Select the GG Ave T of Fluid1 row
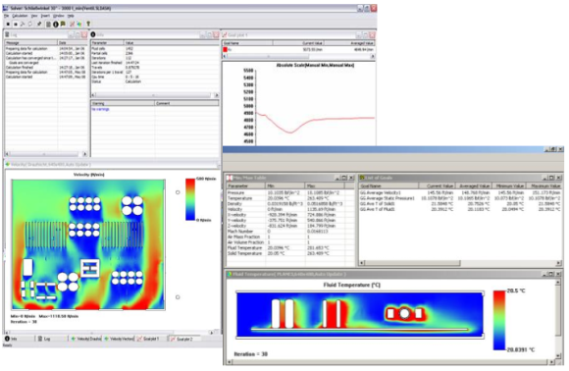The height and width of the screenshot is (371, 569). pyautogui.click(x=460, y=209)
